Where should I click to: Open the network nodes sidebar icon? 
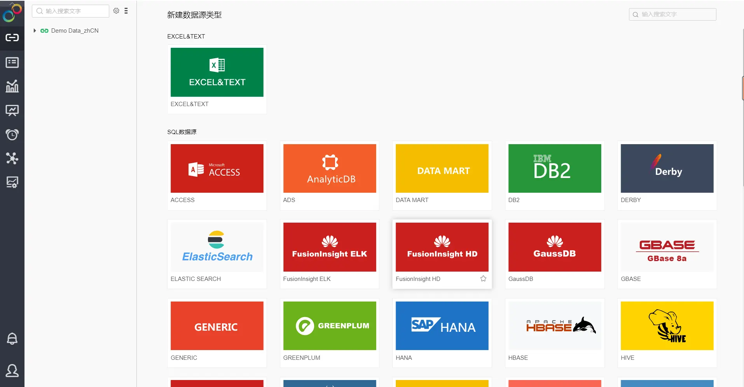click(12, 158)
